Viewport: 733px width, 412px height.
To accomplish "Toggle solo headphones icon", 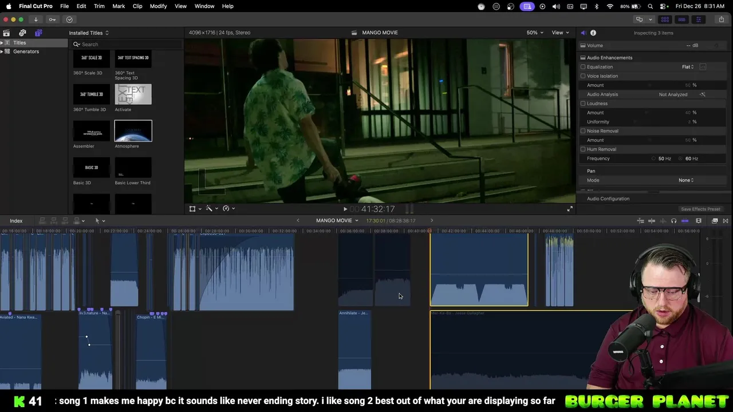I will 673,221.
